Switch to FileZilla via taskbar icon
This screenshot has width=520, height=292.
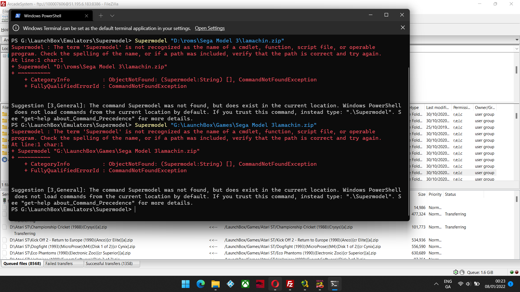(290, 284)
